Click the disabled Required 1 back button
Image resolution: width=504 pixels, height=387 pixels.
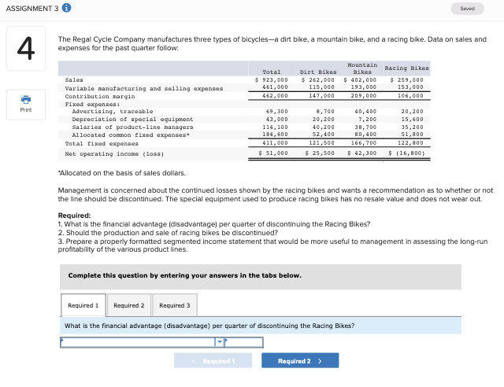[x=213, y=361]
